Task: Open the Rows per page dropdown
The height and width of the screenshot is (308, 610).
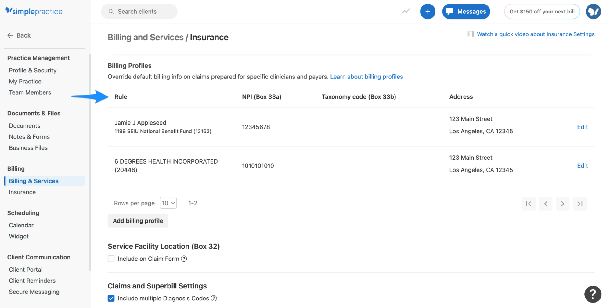Action: pos(168,203)
